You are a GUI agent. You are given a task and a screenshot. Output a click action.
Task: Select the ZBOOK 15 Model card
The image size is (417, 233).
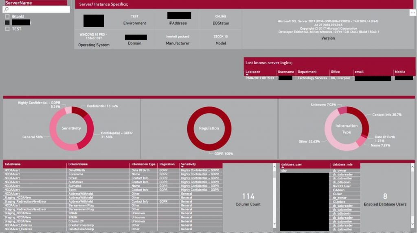[x=220, y=40]
